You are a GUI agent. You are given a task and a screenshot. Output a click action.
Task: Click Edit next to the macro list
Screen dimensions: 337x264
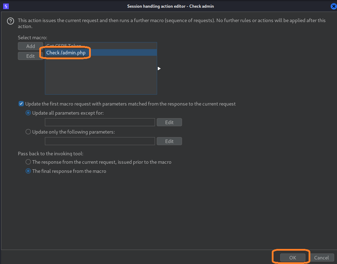pyautogui.click(x=30, y=55)
